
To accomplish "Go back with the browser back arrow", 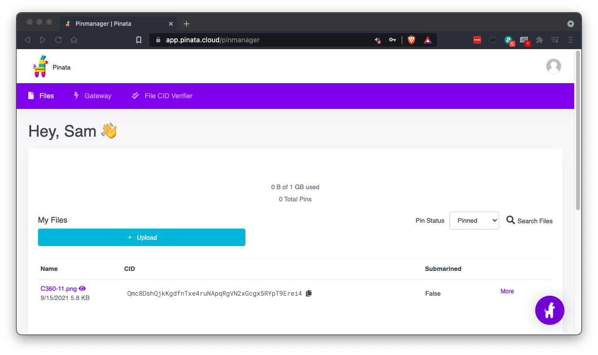I will click(27, 40).
